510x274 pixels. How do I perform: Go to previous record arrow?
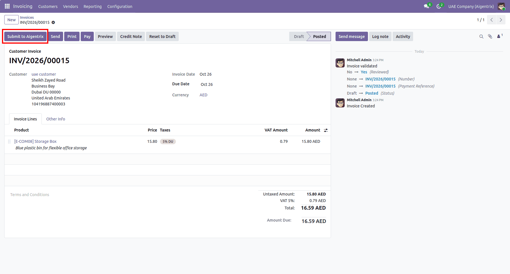click(492, 20)
